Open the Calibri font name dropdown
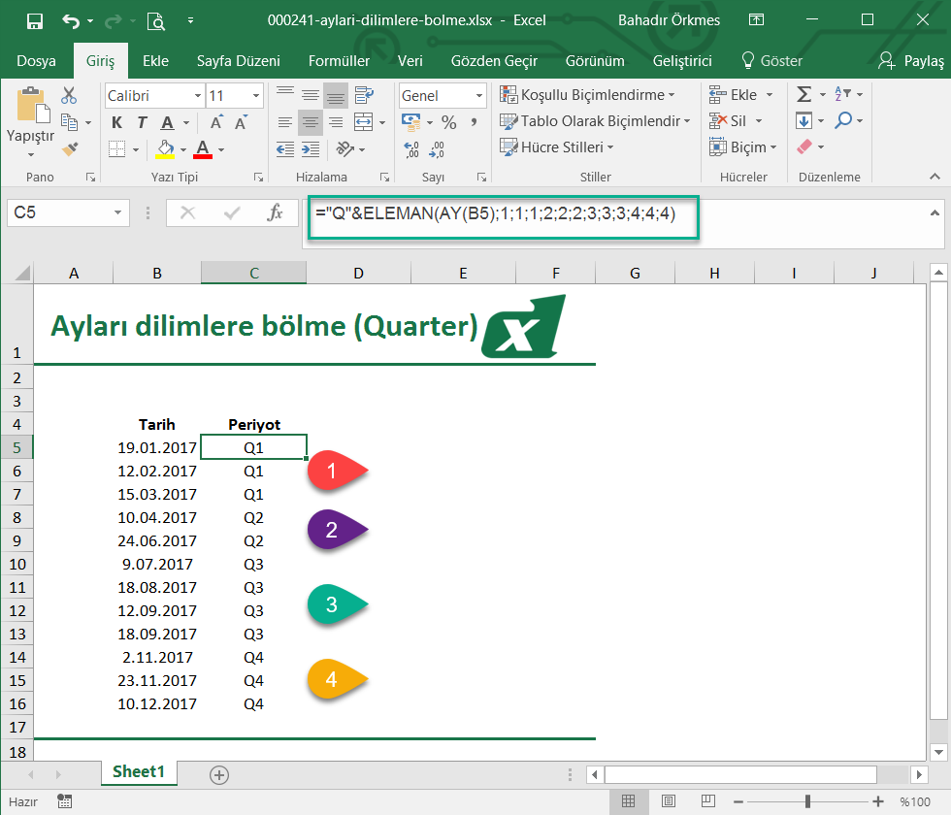 coord(198,96)
